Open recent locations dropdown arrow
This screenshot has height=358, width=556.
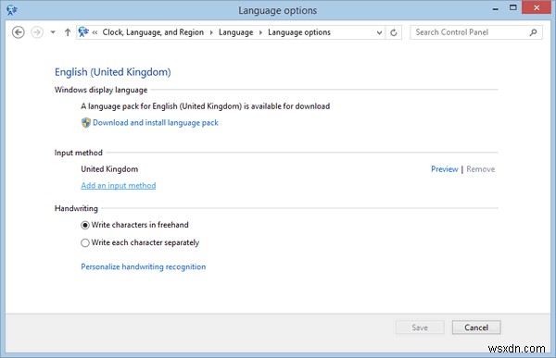point(53,32)
